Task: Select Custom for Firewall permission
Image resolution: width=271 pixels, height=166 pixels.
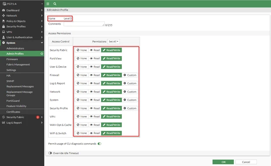Action: (x=130, y=75)
